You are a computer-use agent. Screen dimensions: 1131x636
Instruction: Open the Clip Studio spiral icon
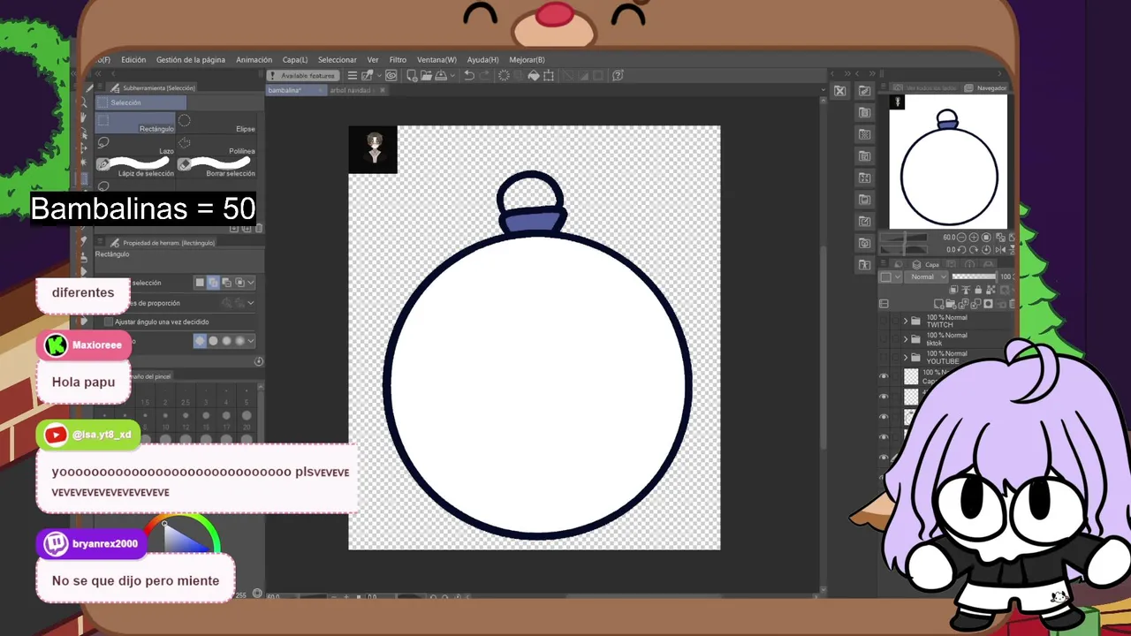[391, 76]
